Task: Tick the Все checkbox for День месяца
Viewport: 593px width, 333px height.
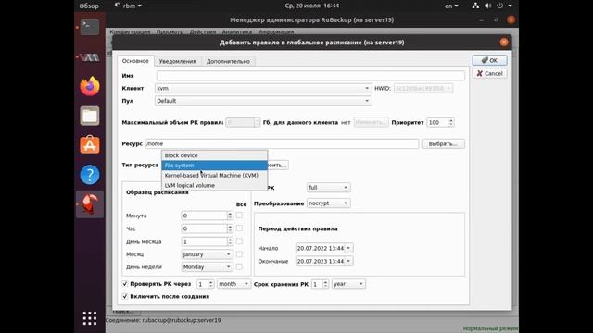Action: (x=239, y=241)
